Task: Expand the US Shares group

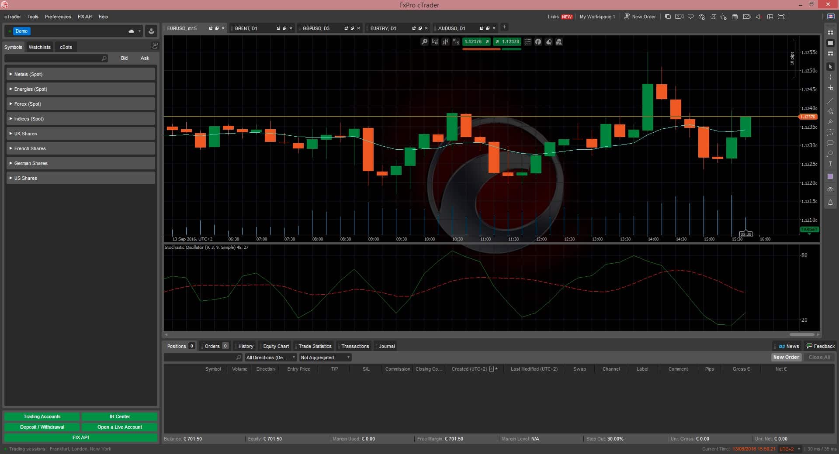Action: (81, 178)
